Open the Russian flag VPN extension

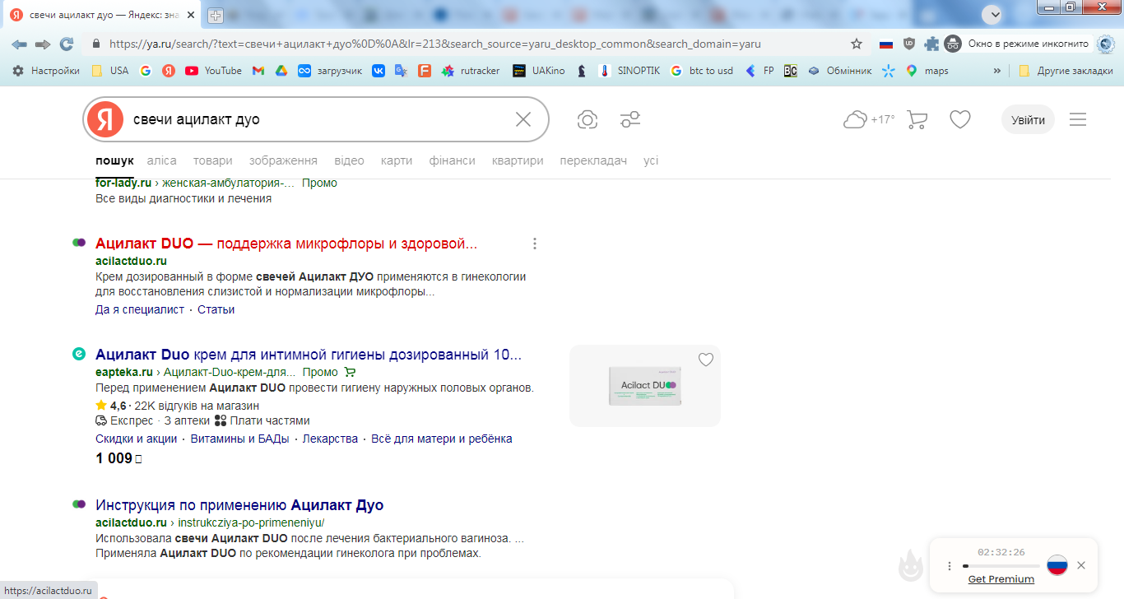tap(886, 44)
